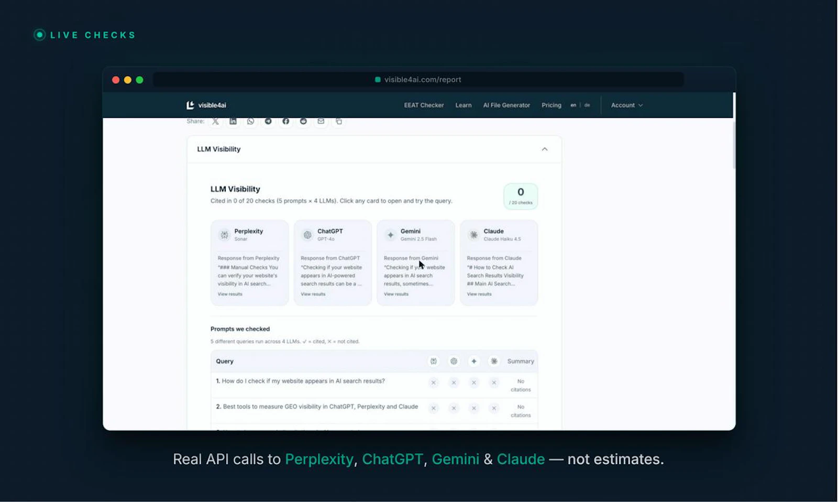
Task: Click Gemini icon in Query table header
Action: (474, 361)
